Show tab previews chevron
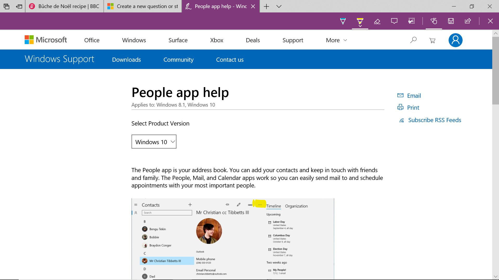 pyautogui.click(x=279, y=6)
